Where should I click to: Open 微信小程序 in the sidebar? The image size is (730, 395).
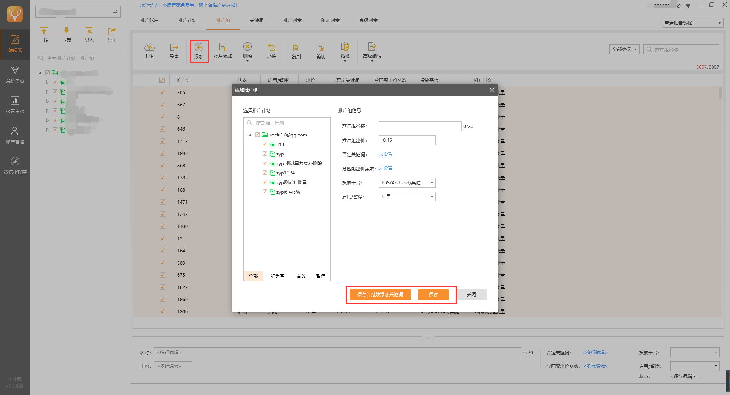[15, 166]
